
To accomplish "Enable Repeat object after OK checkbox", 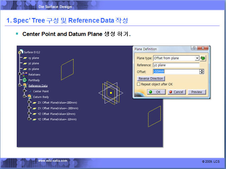I will click(x=139, y=84).
